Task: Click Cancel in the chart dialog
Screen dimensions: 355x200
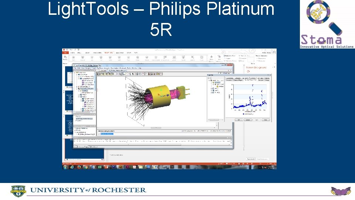Action: 248,120
